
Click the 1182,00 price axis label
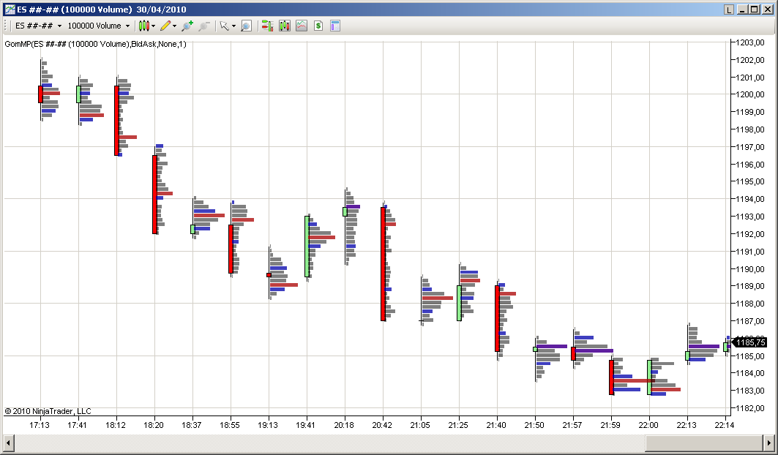750,408
